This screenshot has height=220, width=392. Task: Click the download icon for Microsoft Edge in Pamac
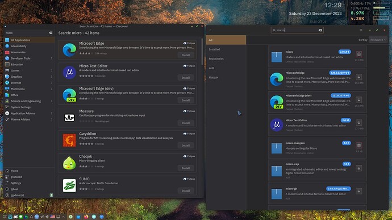pyautogui.click(x=358, y=77)
